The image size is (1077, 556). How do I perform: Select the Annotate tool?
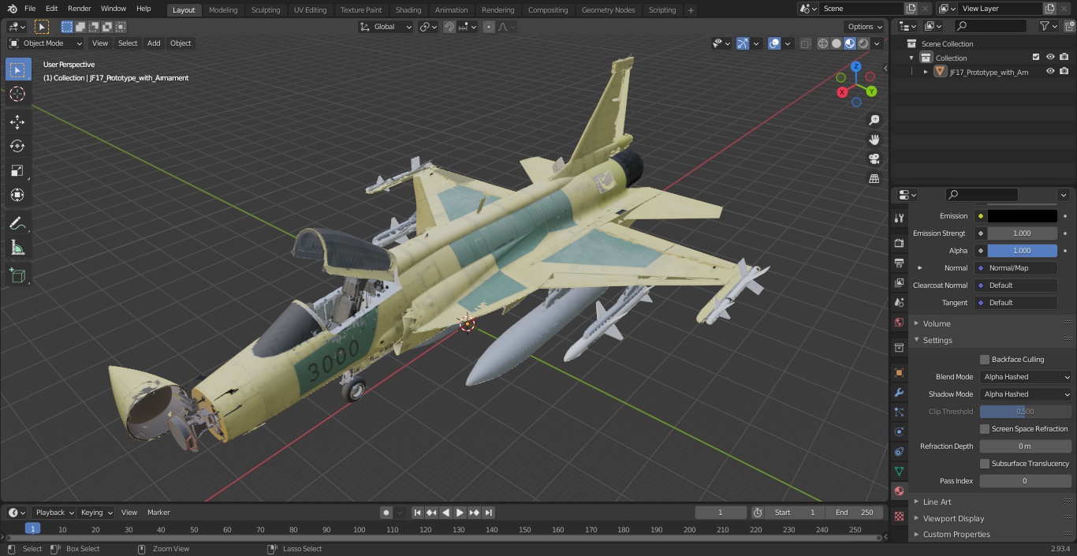(17, 224)
